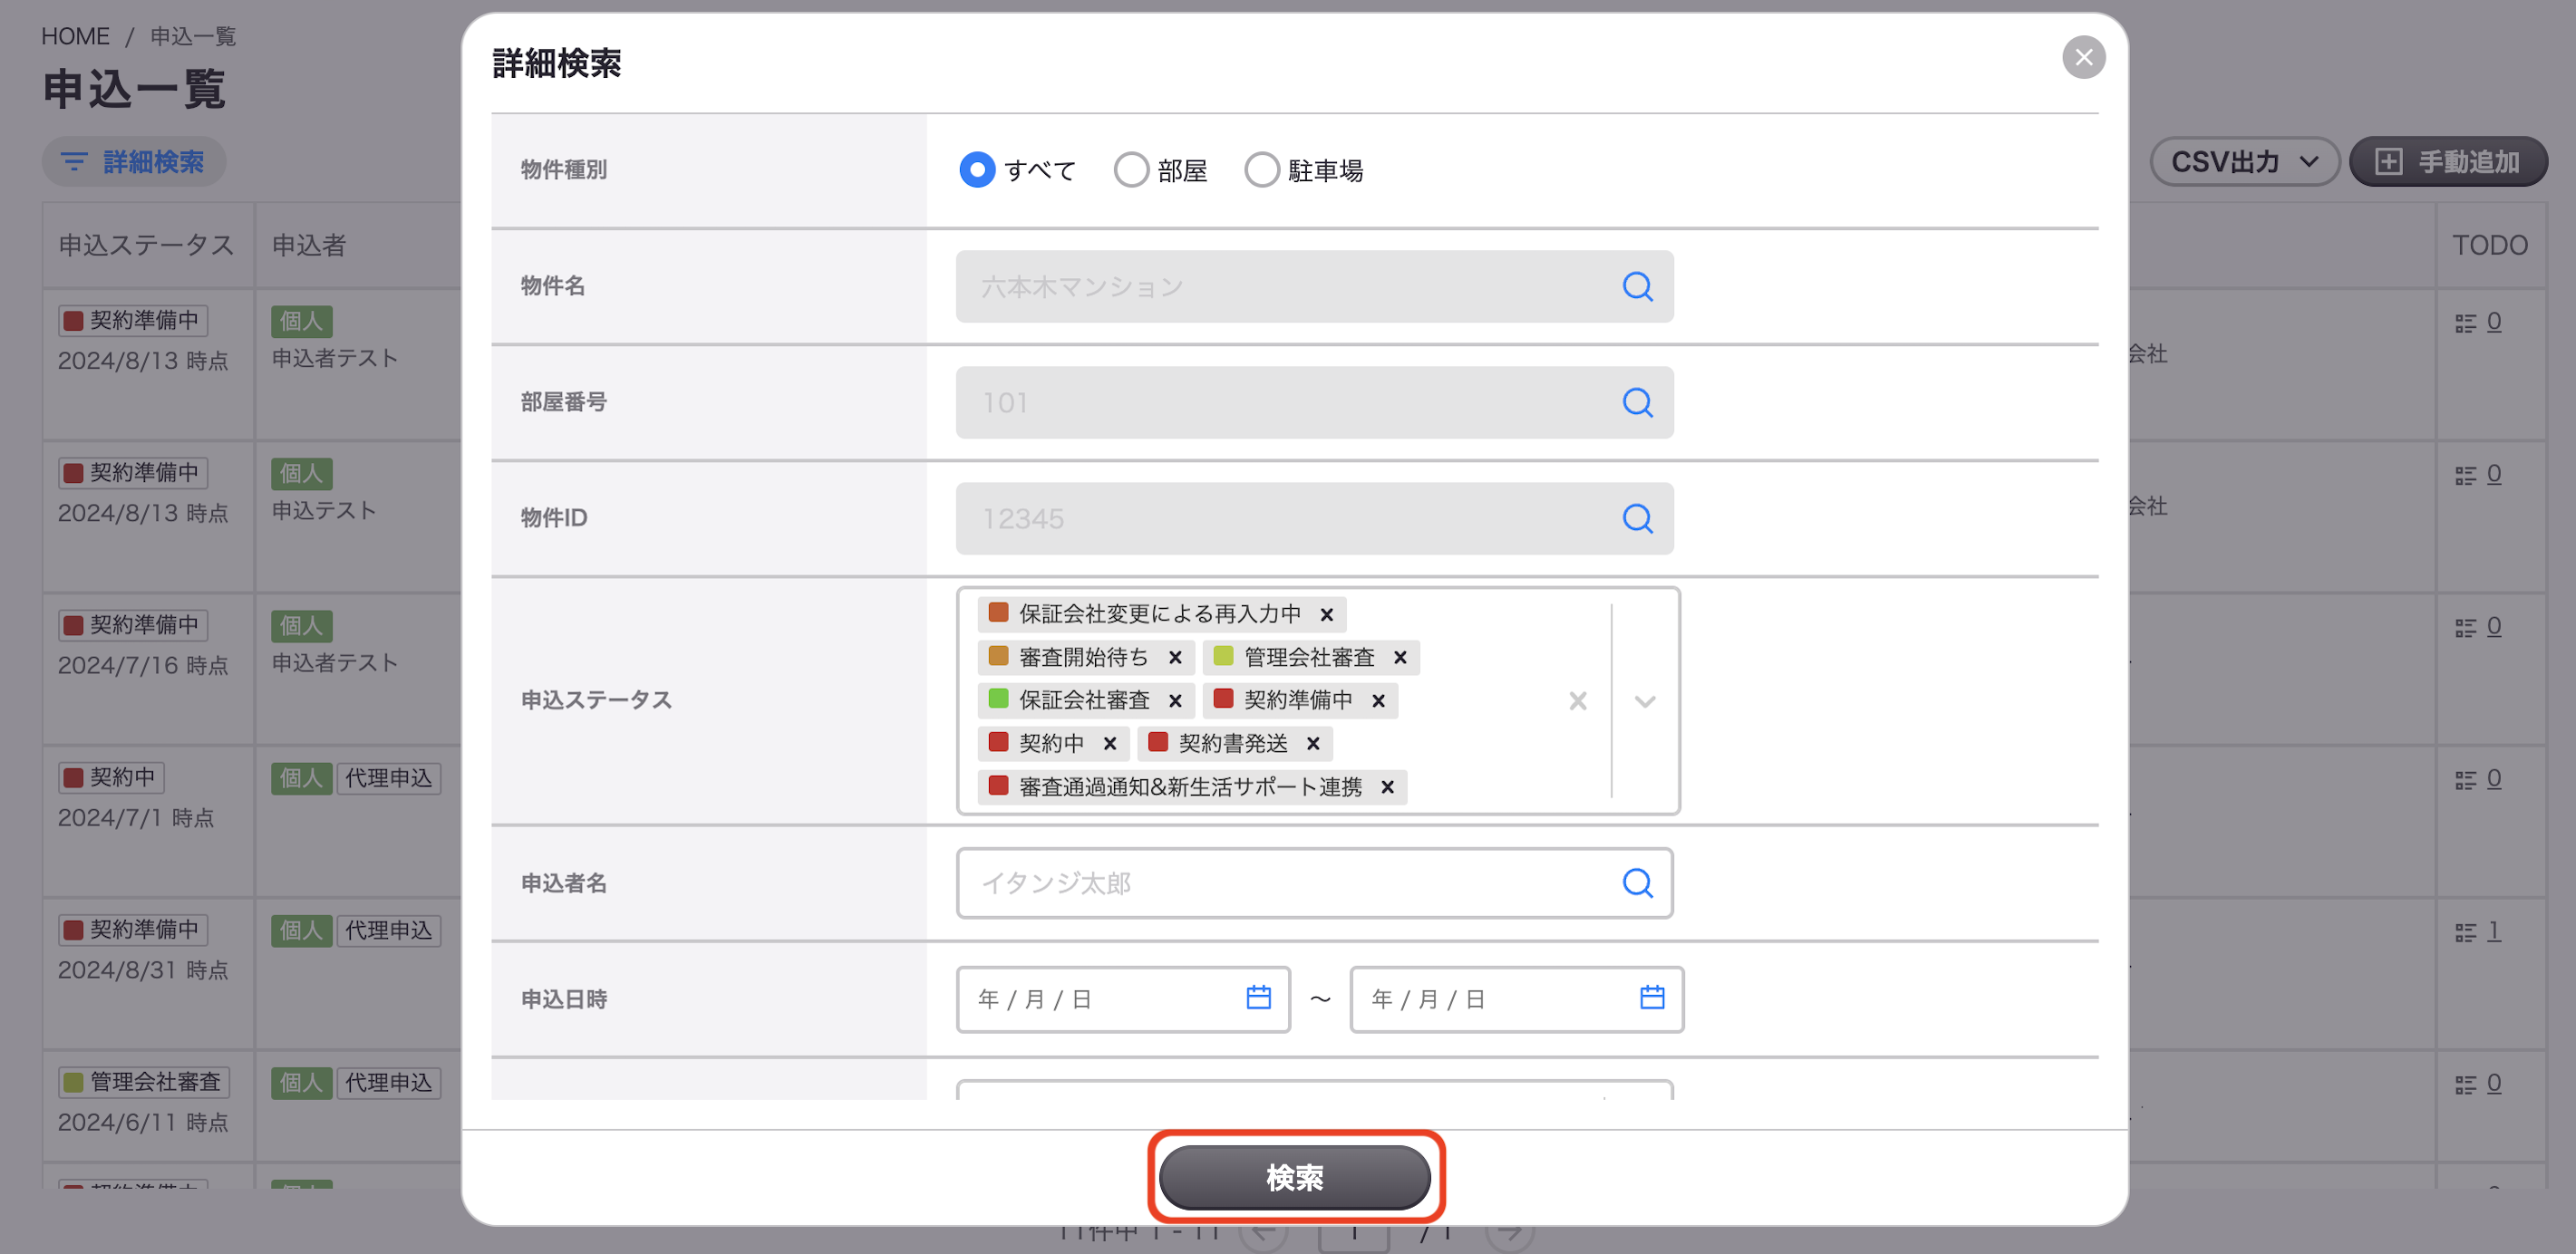Go to HOME breadcrumb link
The image size is (2576, 1254).
(x=75, y=36)
